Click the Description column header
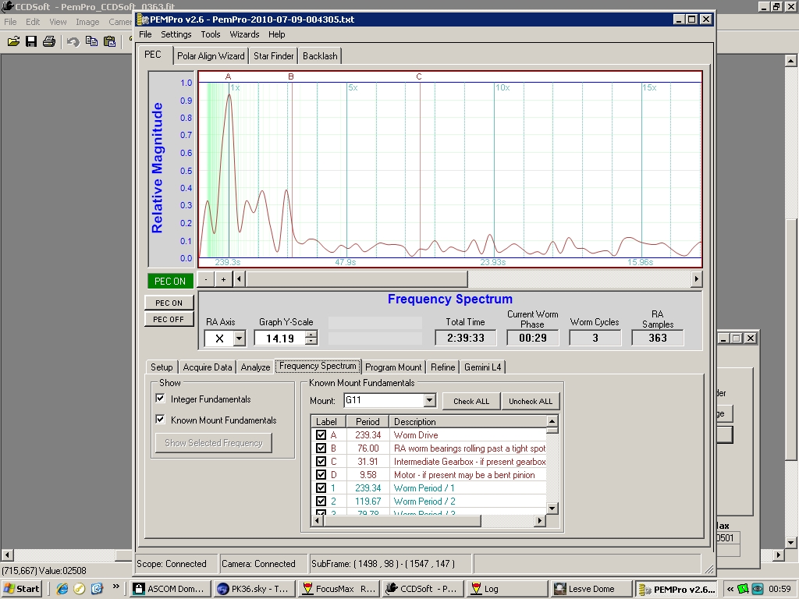The image size is (799, 599). (467, 421)
